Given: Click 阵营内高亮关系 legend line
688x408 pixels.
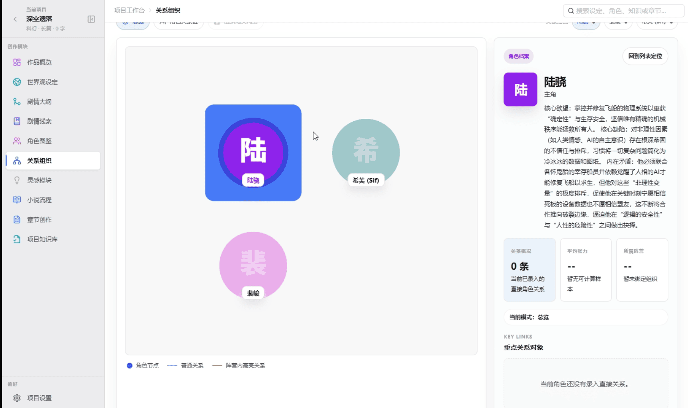Looking at the screenshot, I should pos(239,365).
